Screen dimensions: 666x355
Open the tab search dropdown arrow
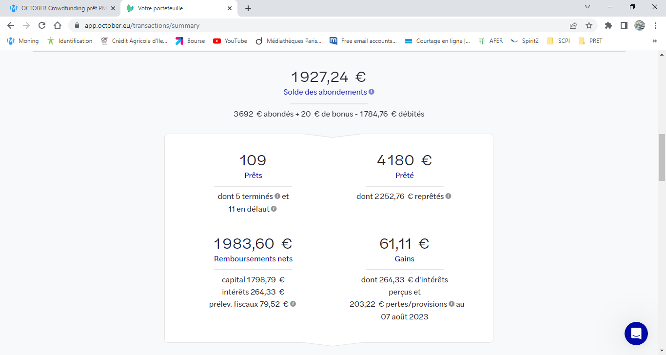[x=587, y=7]
